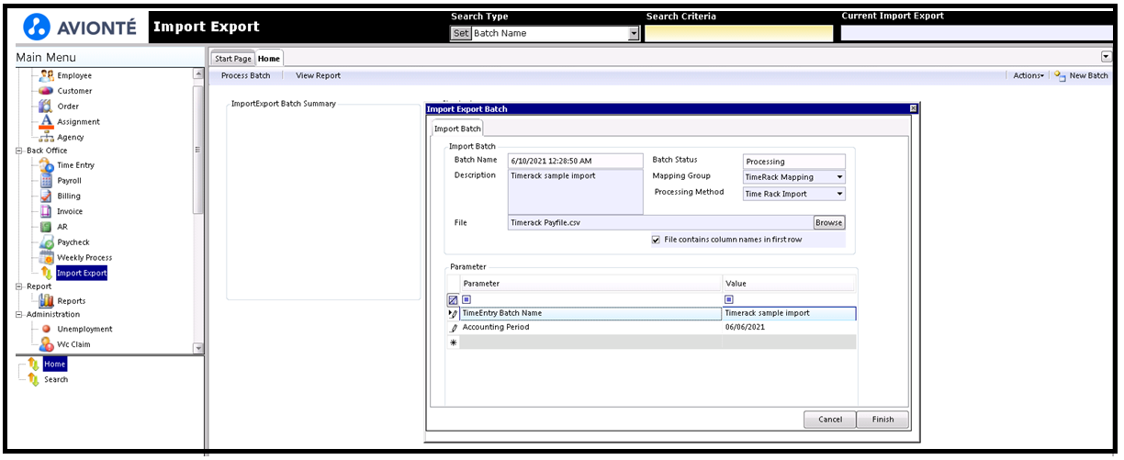Click Main Menu scrollbar down arrow
Image resolution: width=1124 pixels, height=460 pixels.
197,348
